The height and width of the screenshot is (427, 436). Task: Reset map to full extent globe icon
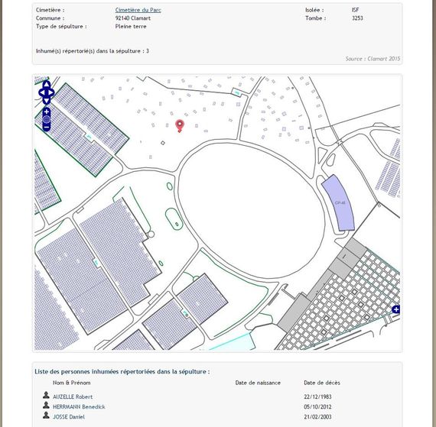click(x=47, y=120)
